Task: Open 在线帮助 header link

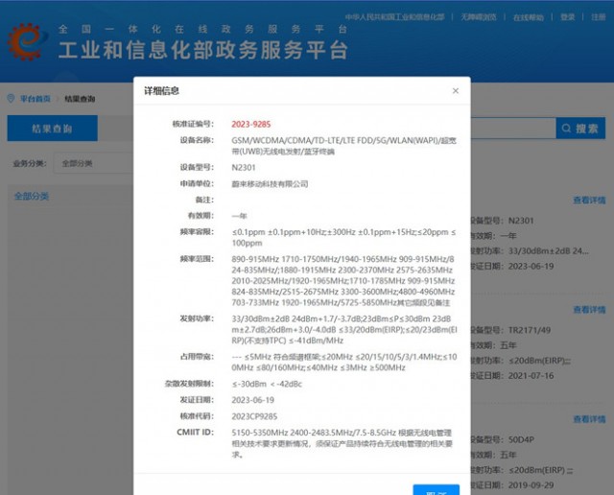Action: (529, 17)
